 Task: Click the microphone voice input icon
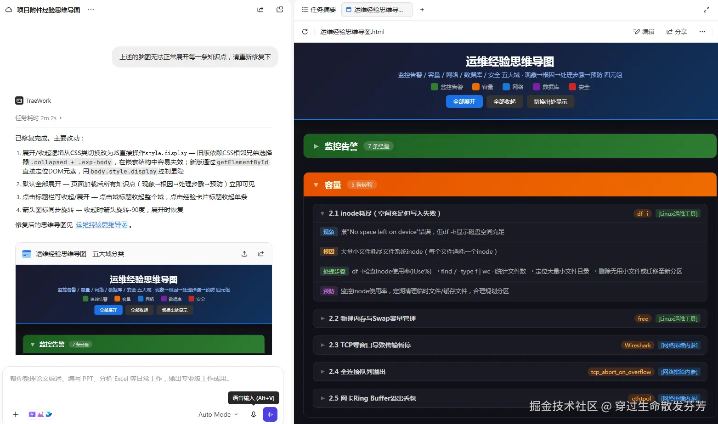(253, 414)
